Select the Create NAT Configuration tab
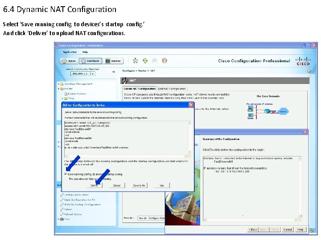Screen dimensions: 321x240 tap(140, 89)
